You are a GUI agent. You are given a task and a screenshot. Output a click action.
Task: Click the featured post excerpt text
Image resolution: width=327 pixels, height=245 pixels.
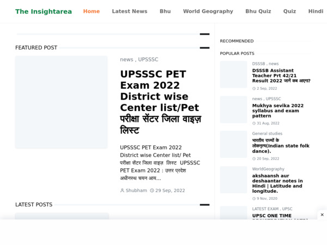coord(160,163)
